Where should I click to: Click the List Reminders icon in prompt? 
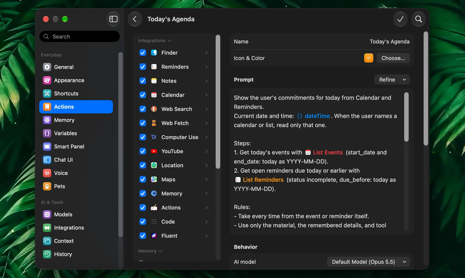238,180
